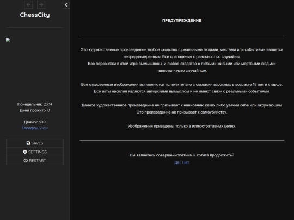
Task: Click the settings gear icon
Action: click(25, 152)
